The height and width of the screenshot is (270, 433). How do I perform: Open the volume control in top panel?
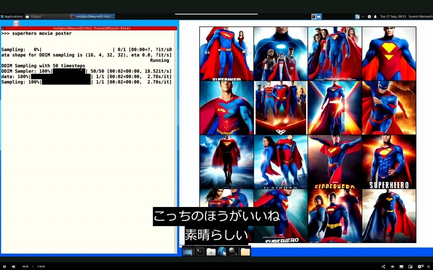pyautogui.click(x=363, y=17)
